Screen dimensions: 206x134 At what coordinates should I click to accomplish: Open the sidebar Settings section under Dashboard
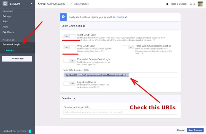pos(7,16)
